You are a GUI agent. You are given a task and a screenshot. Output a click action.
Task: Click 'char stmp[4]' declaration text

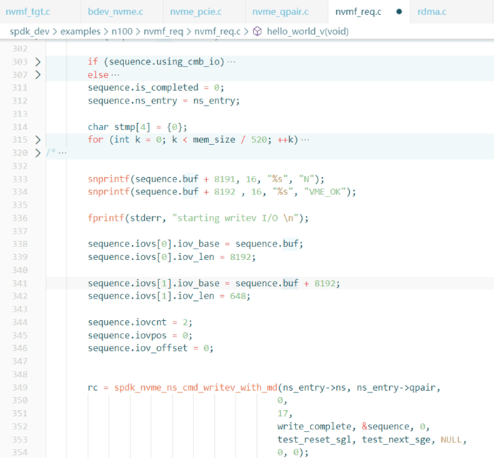(x=119, y=126)
